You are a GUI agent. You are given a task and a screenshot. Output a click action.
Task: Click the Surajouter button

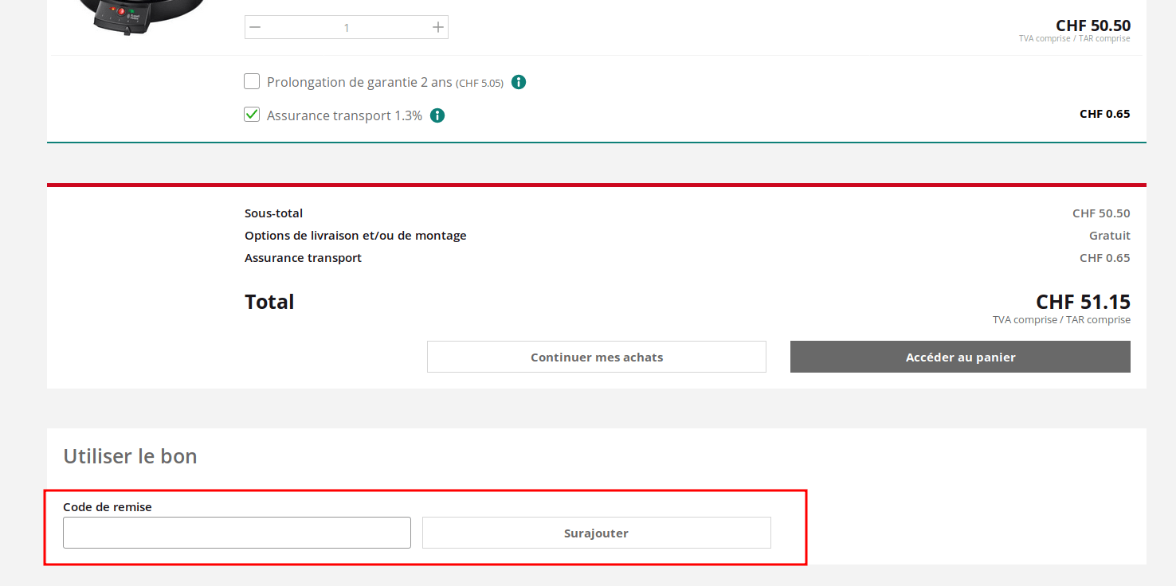(596, 533)
